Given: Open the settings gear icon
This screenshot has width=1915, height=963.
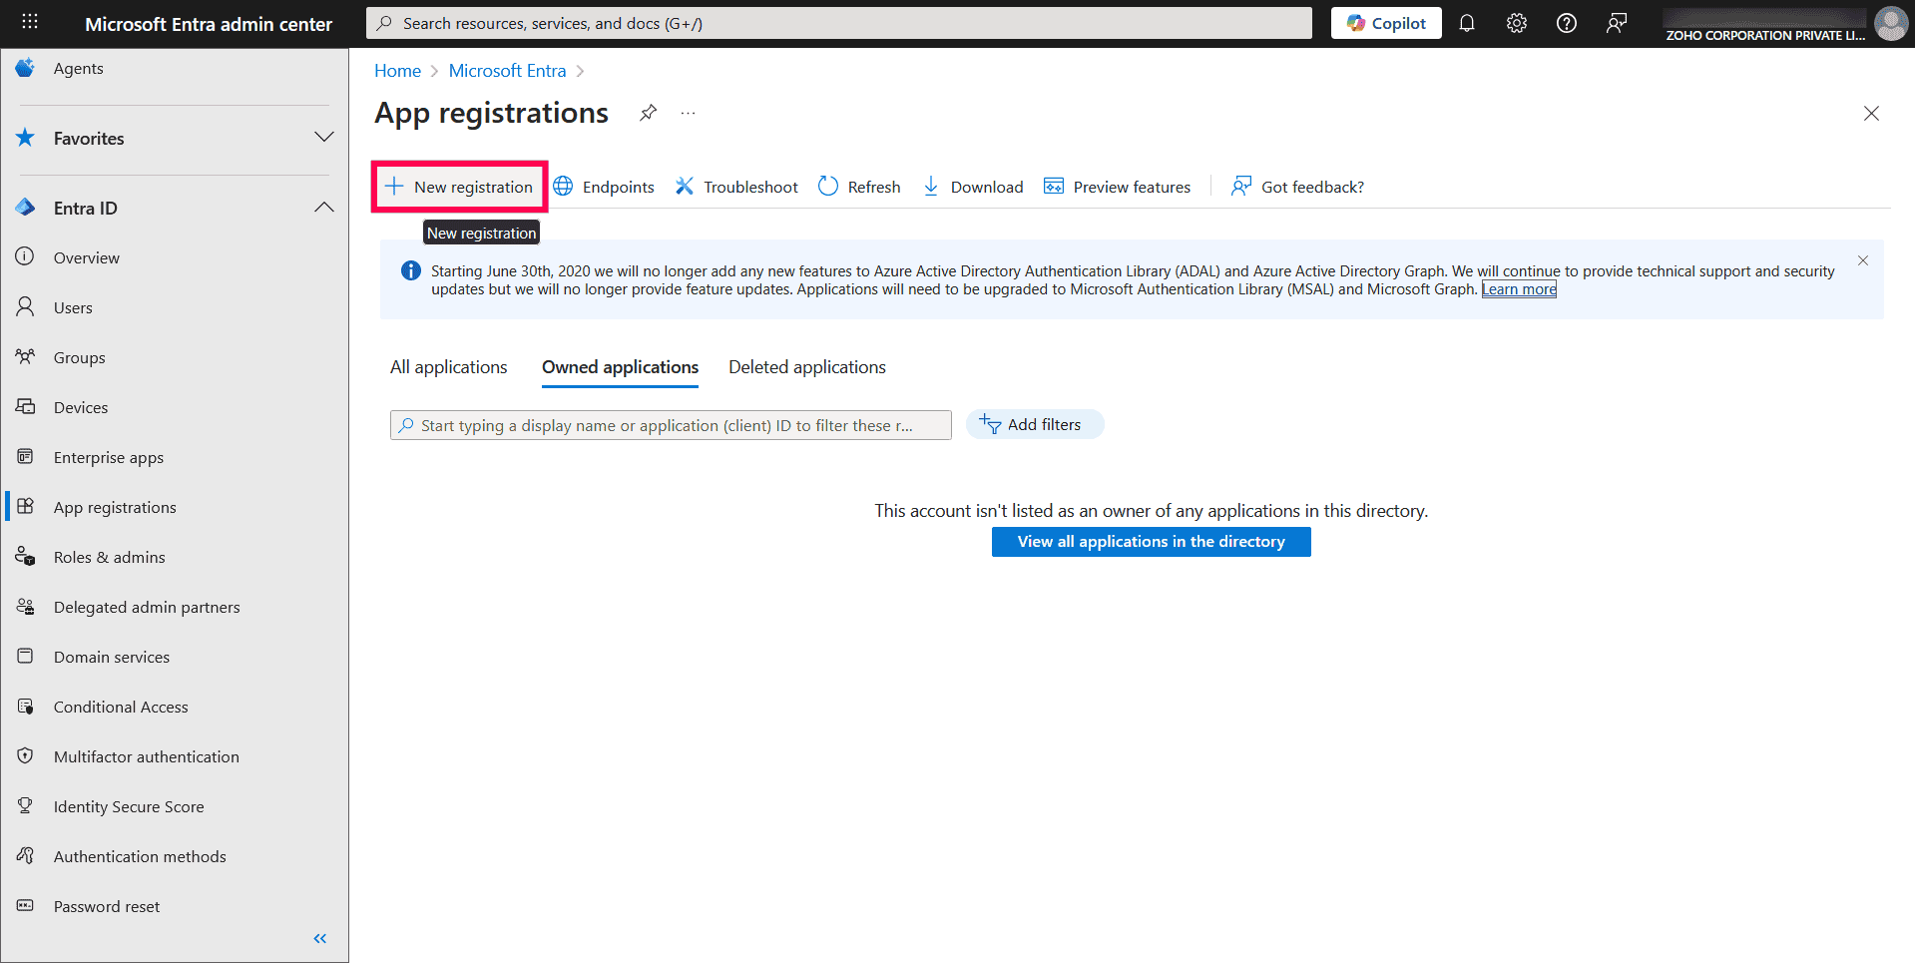Looking at the screenshot, I should [x=1516, y=22].
